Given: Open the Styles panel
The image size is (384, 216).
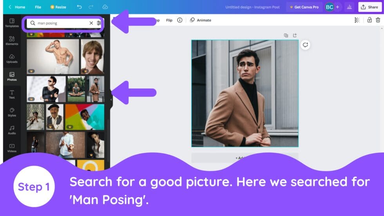Looking at the screenshot, I should 12,112.
